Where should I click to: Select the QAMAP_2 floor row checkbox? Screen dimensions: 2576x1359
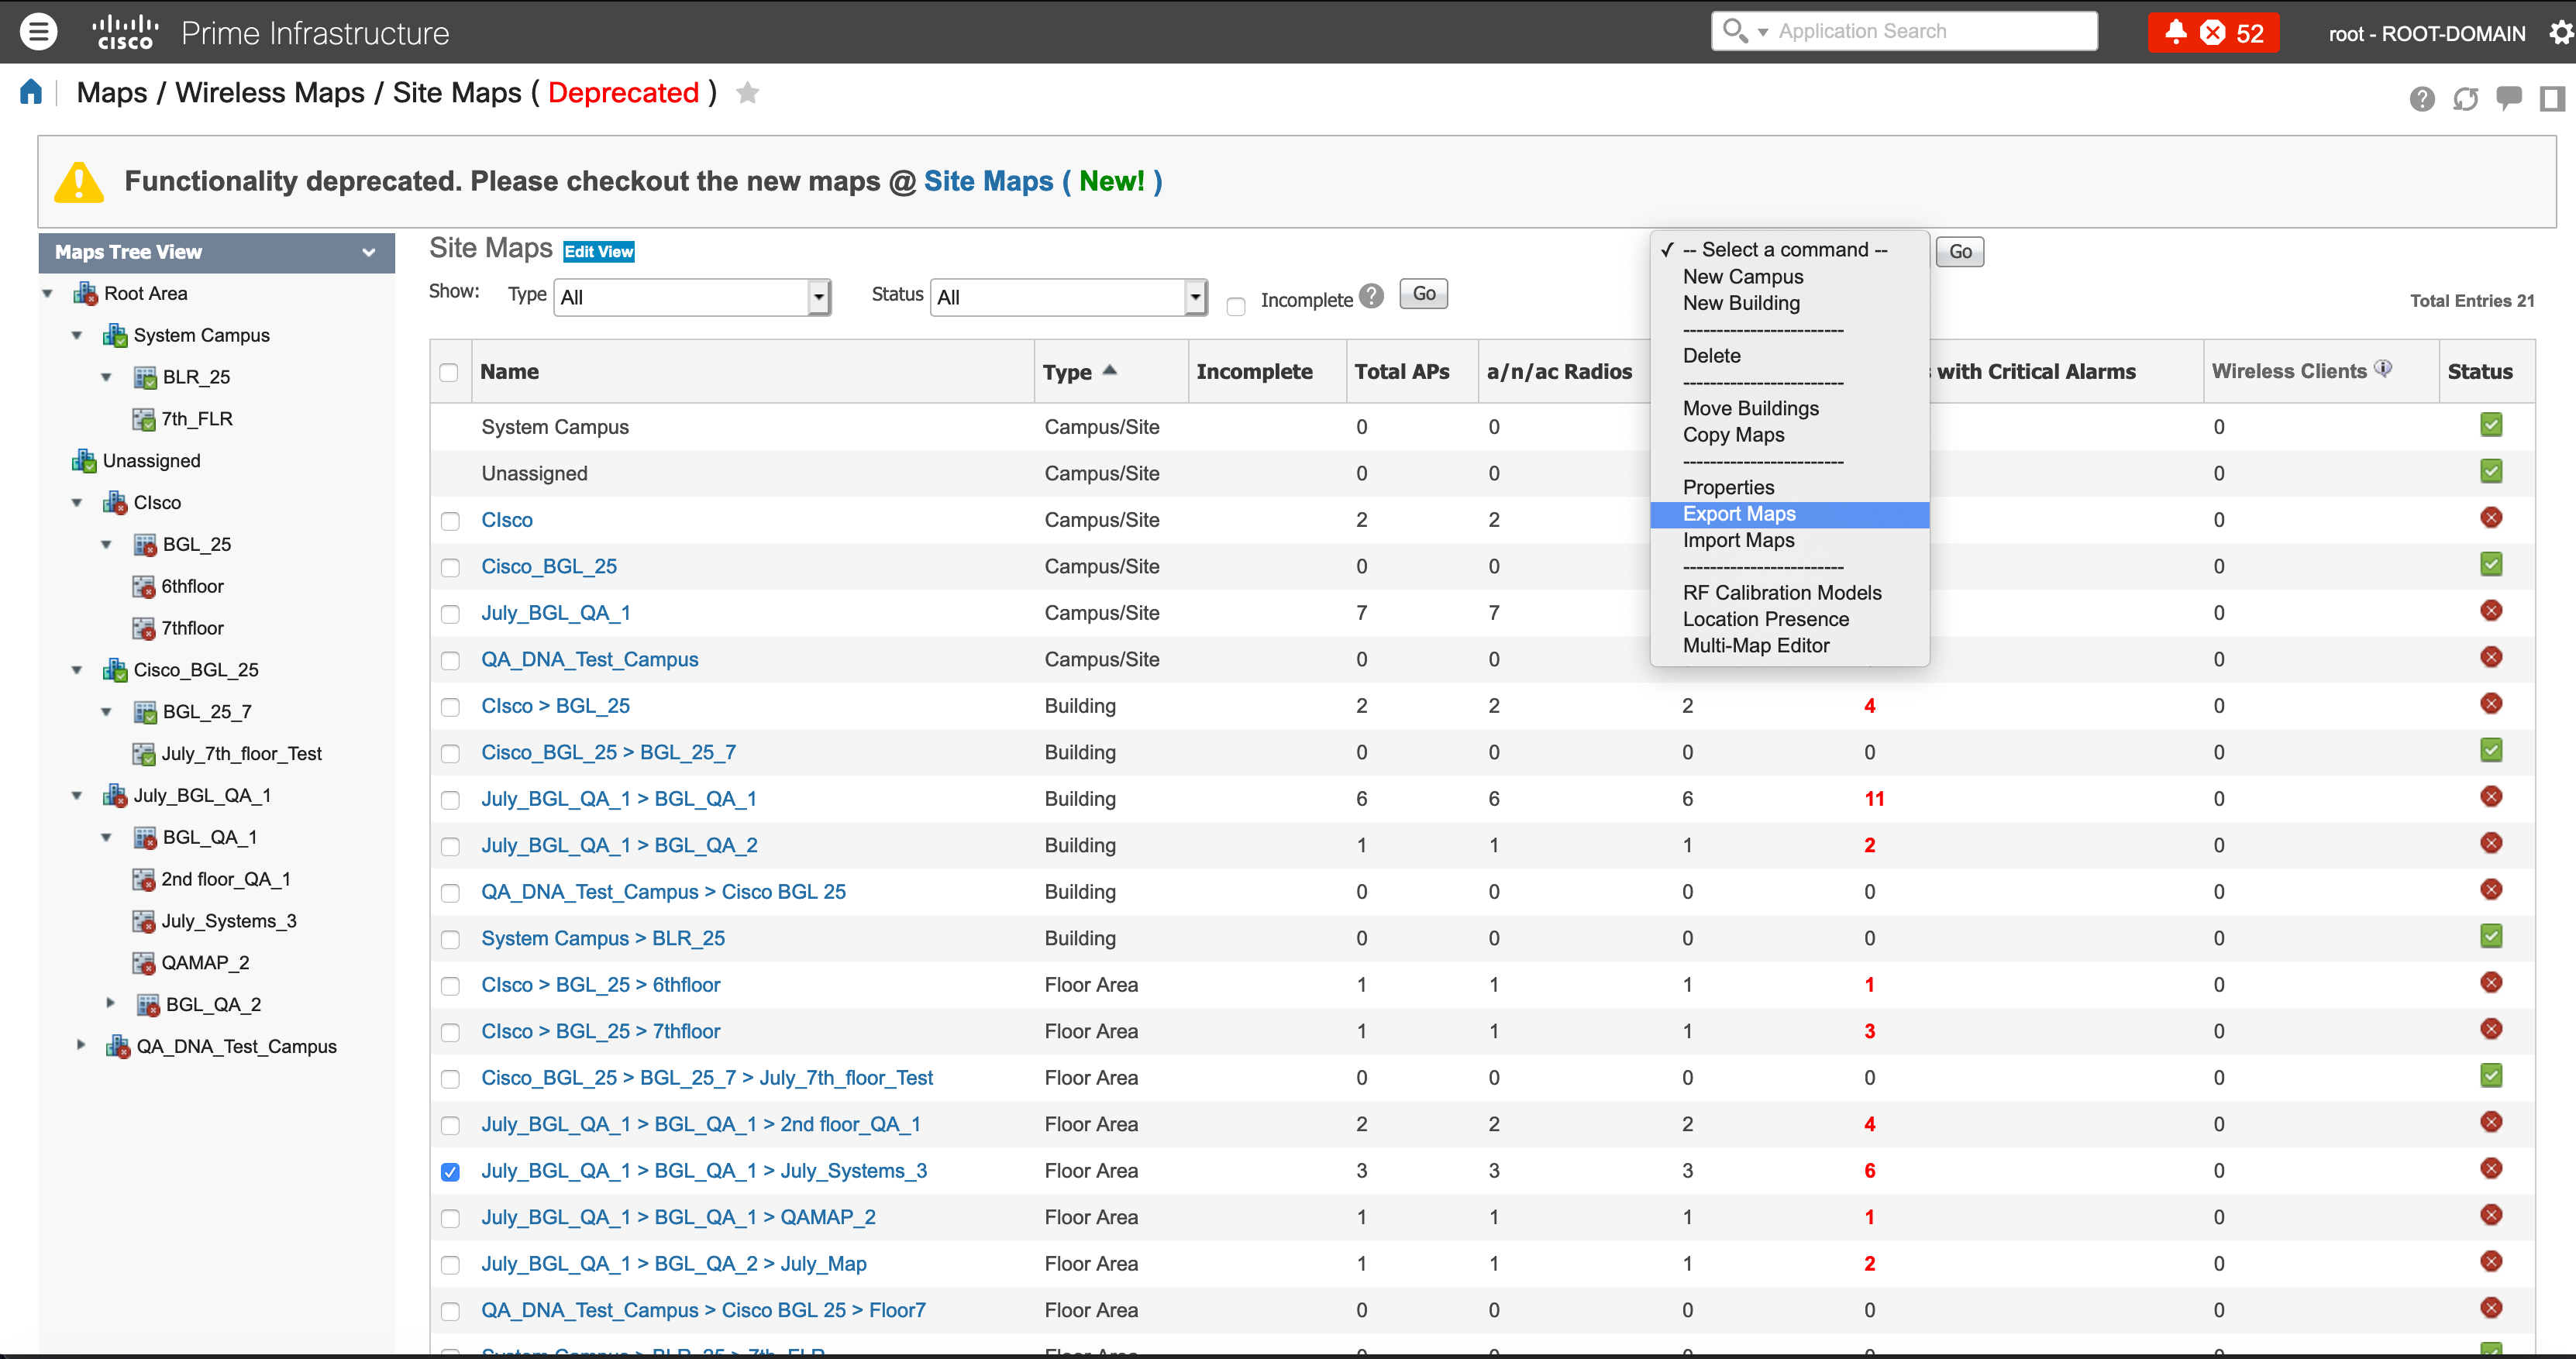tap(451, 1219)
